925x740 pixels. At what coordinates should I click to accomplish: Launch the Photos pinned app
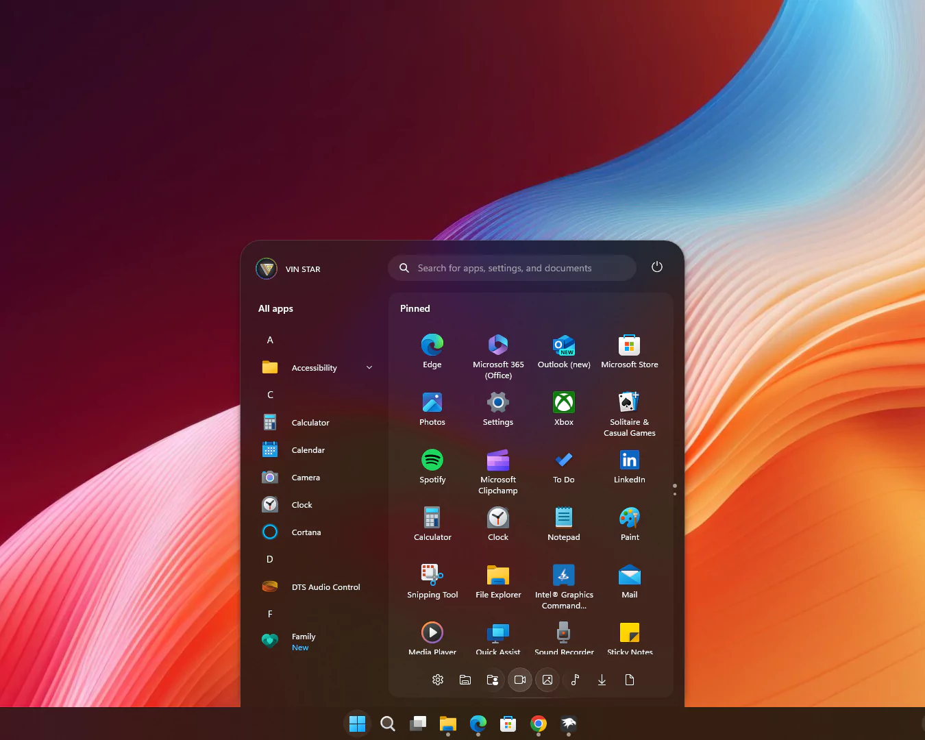432,409
